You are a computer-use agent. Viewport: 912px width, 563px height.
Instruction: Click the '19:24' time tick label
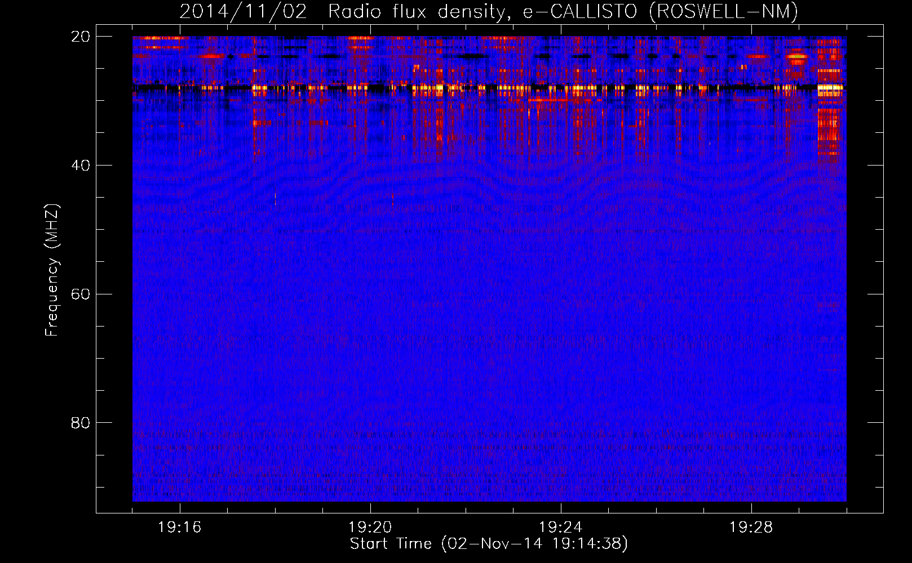pyautogui.click(x=561, y=528)
